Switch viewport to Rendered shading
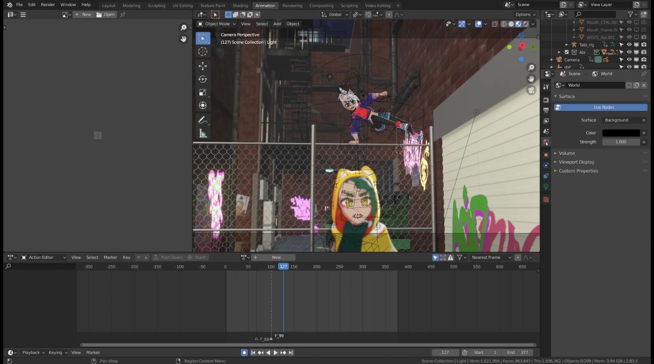The height and width of the screenshot is (364, 654). point(526,24)
